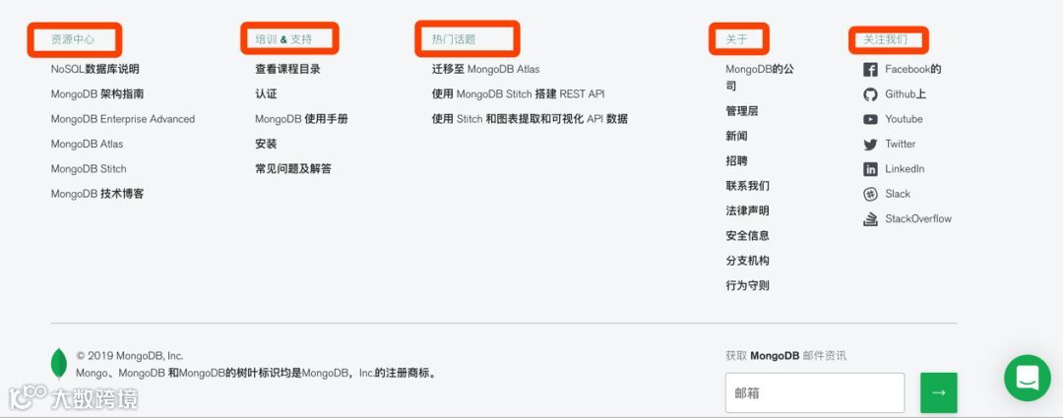Viewport: 1063px width, 418px height.
Task: Open the green chat widget bubble
Action: 1027,378
